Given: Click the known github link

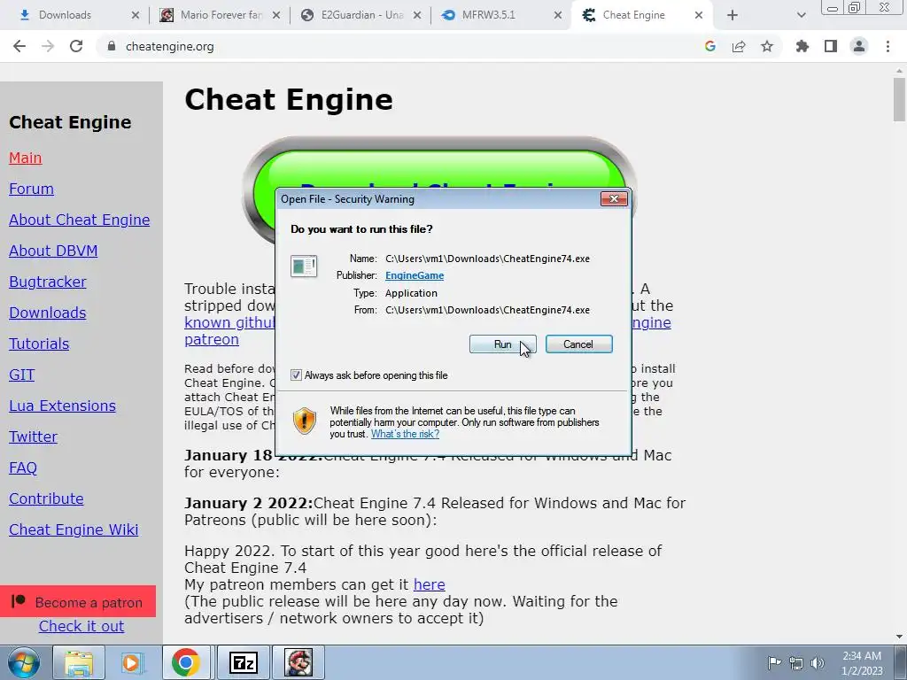Looking at the screenshot, I should (x=229, y=322).
